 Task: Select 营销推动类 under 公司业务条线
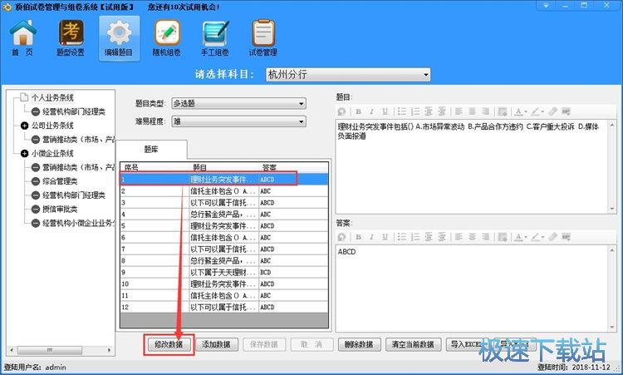point(78,140)
